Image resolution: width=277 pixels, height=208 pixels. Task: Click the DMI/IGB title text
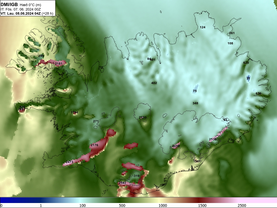point(9,5)
